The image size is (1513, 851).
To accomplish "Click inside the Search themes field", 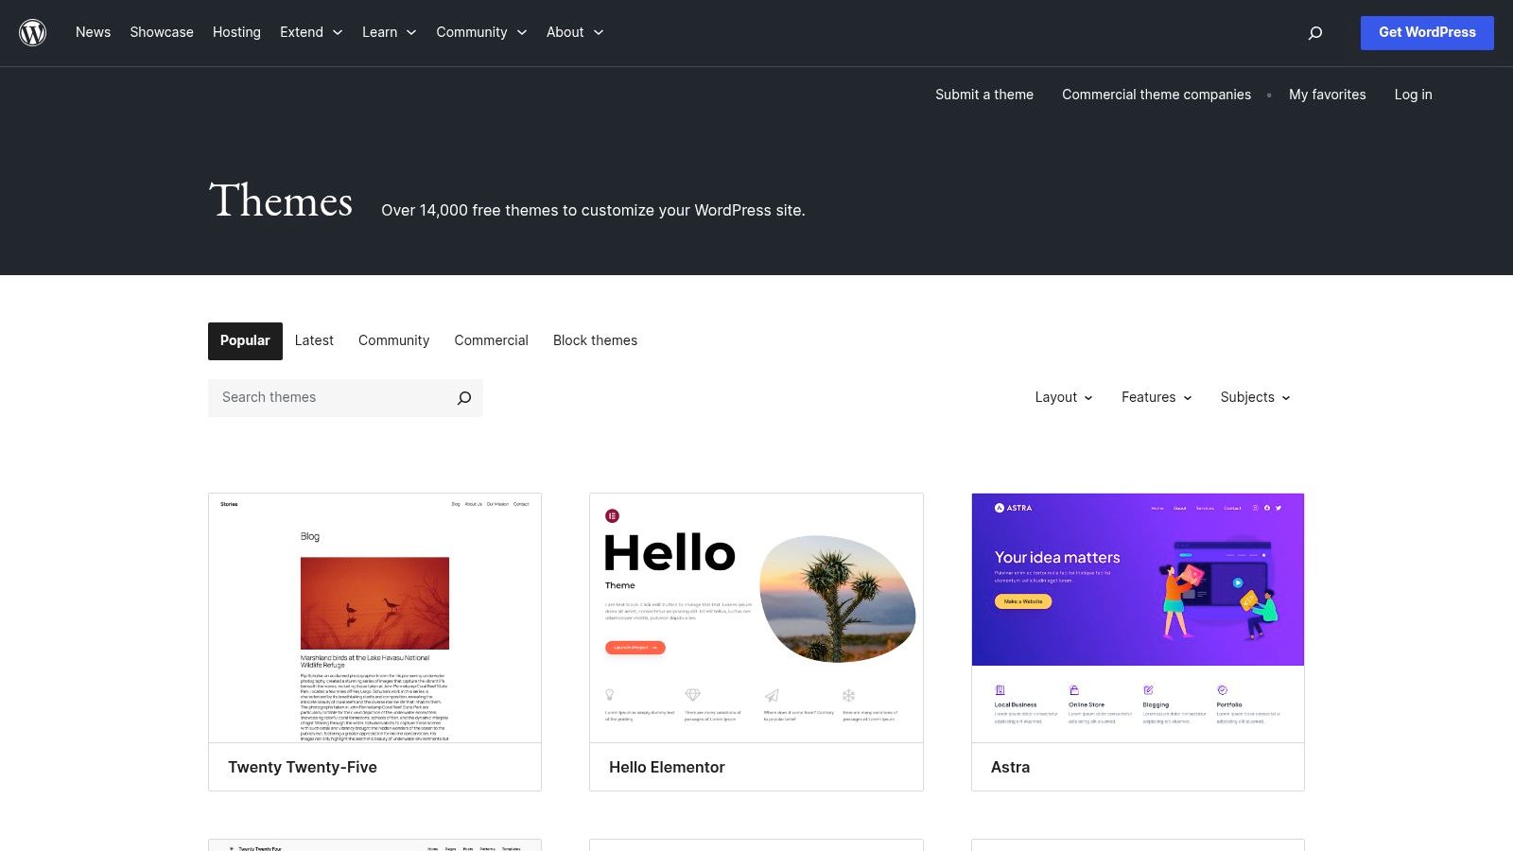I will coord(322,397).
